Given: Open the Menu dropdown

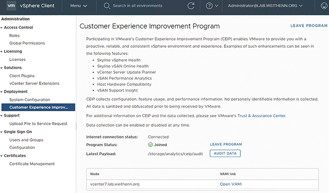Looking at the screenshot, I should click(79, 5).
